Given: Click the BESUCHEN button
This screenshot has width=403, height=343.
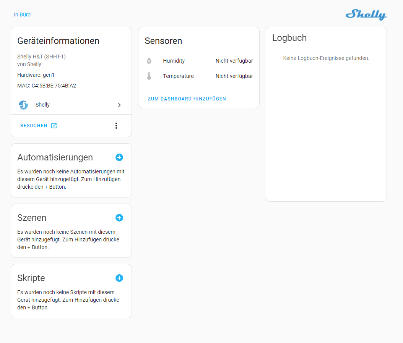Looking at the screenshot, I should click(x=34, y=126).
